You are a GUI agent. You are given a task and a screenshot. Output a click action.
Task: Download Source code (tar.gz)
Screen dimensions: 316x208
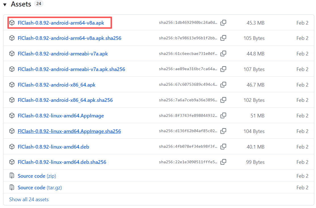point(40,188)
